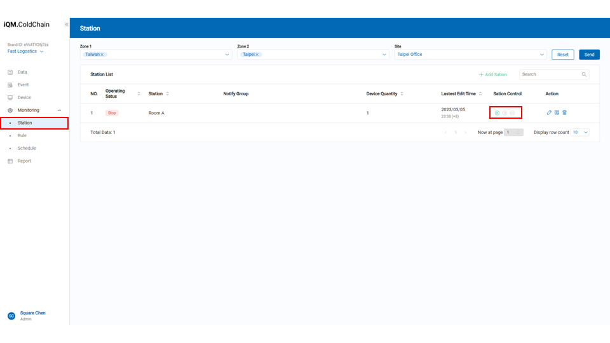
Task: Click the pause icon for Room A
Action: point(505,113)
